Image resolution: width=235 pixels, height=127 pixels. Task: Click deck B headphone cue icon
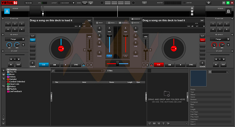[x=125, y=56]
